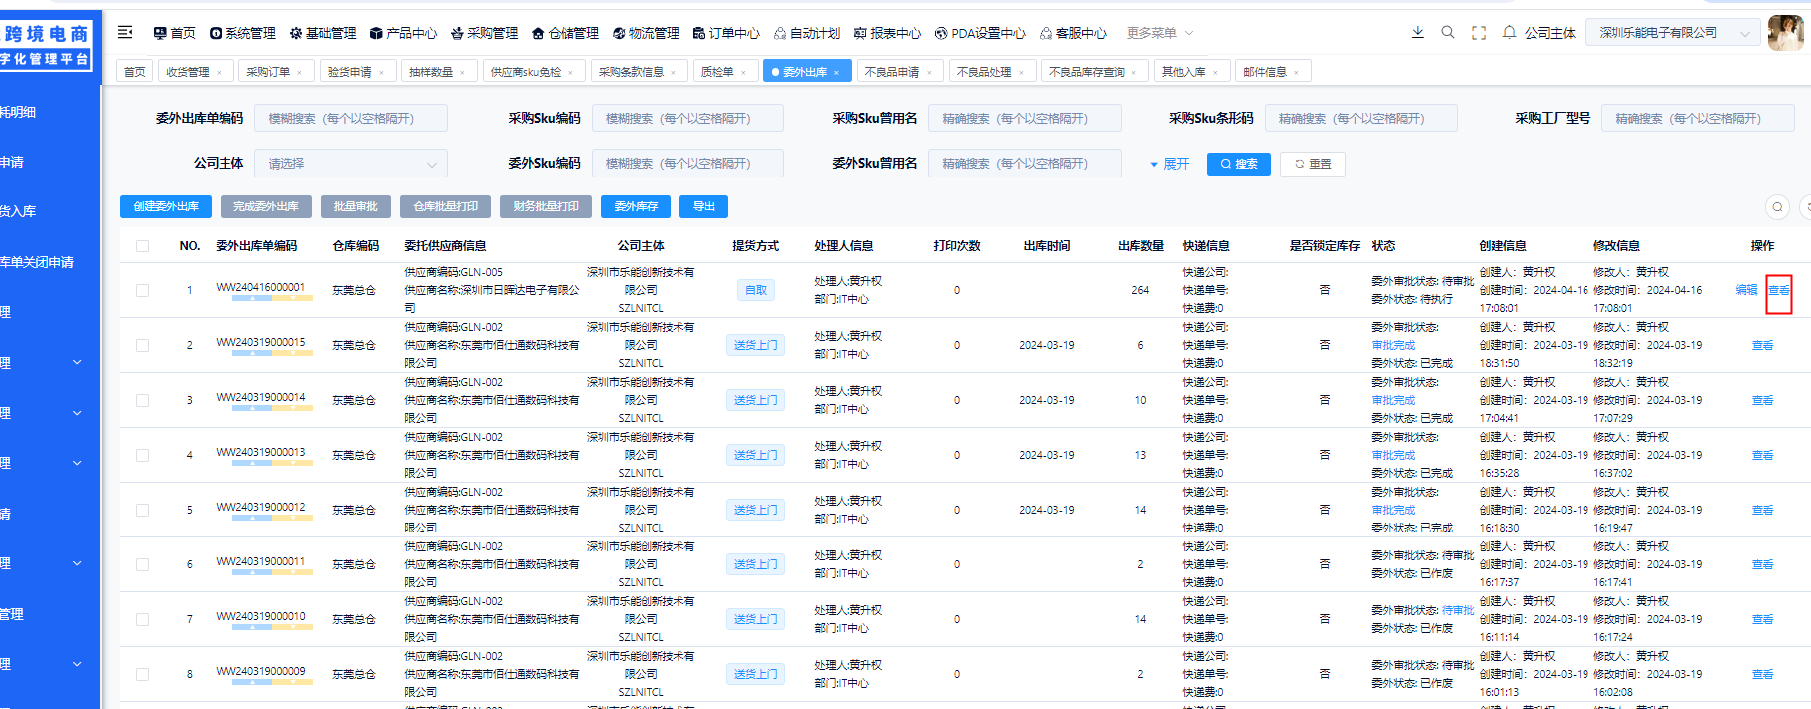This screenshot has width=1811, height=709.
Task: Close the 质检单 tab with its x
Action: pyautogui.click(x=743, y=72)
